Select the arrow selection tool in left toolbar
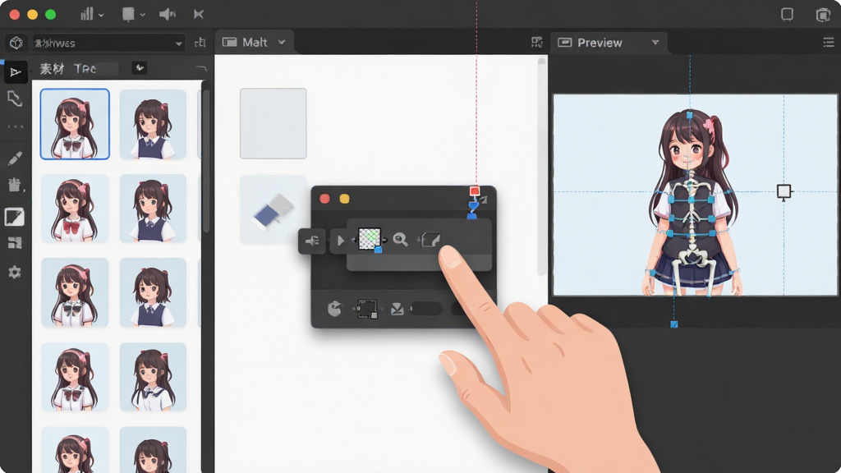Image resolution: width=841 pixels, height=473 pixels. pyautogui.click(x=15, y=72)
